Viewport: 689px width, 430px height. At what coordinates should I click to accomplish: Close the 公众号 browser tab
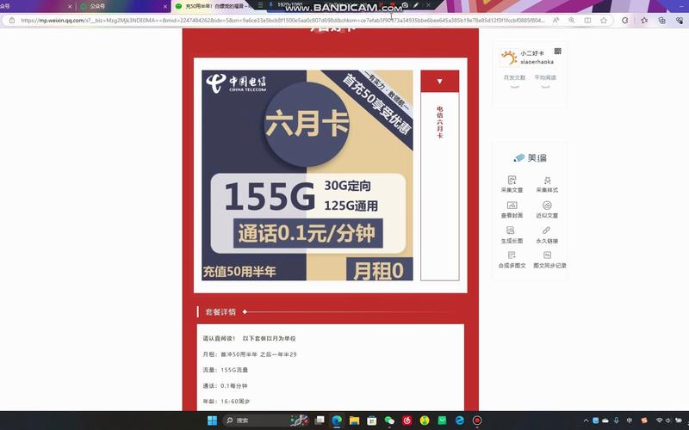click(164, 7)
